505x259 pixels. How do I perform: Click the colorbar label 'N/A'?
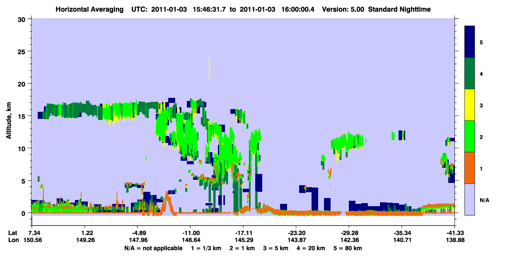coord(484,200)
